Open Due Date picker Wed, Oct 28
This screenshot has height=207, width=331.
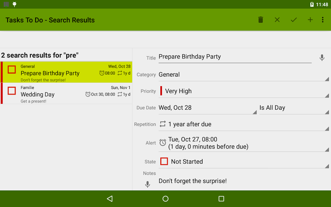point(208,108)
